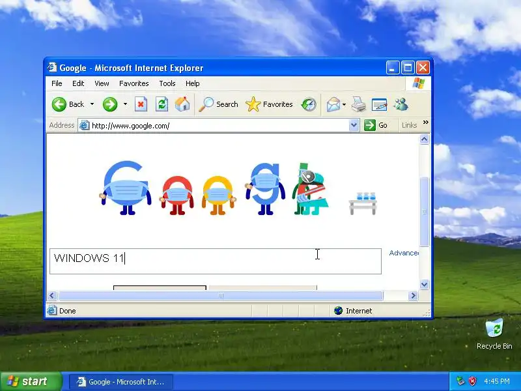Click the network connection tray icon
Screen dimensions: 521x391
click(460, 381)
